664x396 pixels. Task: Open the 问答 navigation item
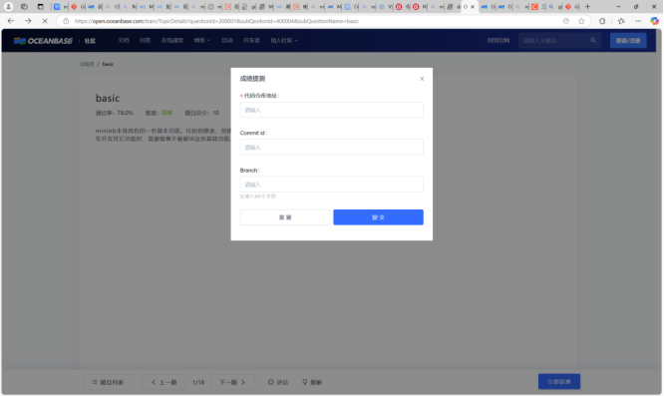pos(146,40)
